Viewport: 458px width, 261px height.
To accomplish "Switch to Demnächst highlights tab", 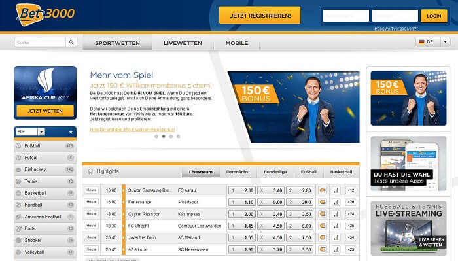I will [x=238, y=172].
